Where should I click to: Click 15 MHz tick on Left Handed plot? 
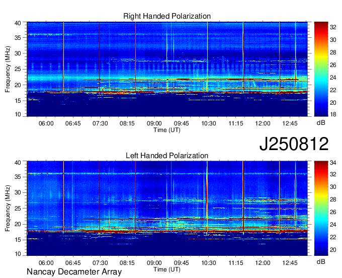pos(18,240)
